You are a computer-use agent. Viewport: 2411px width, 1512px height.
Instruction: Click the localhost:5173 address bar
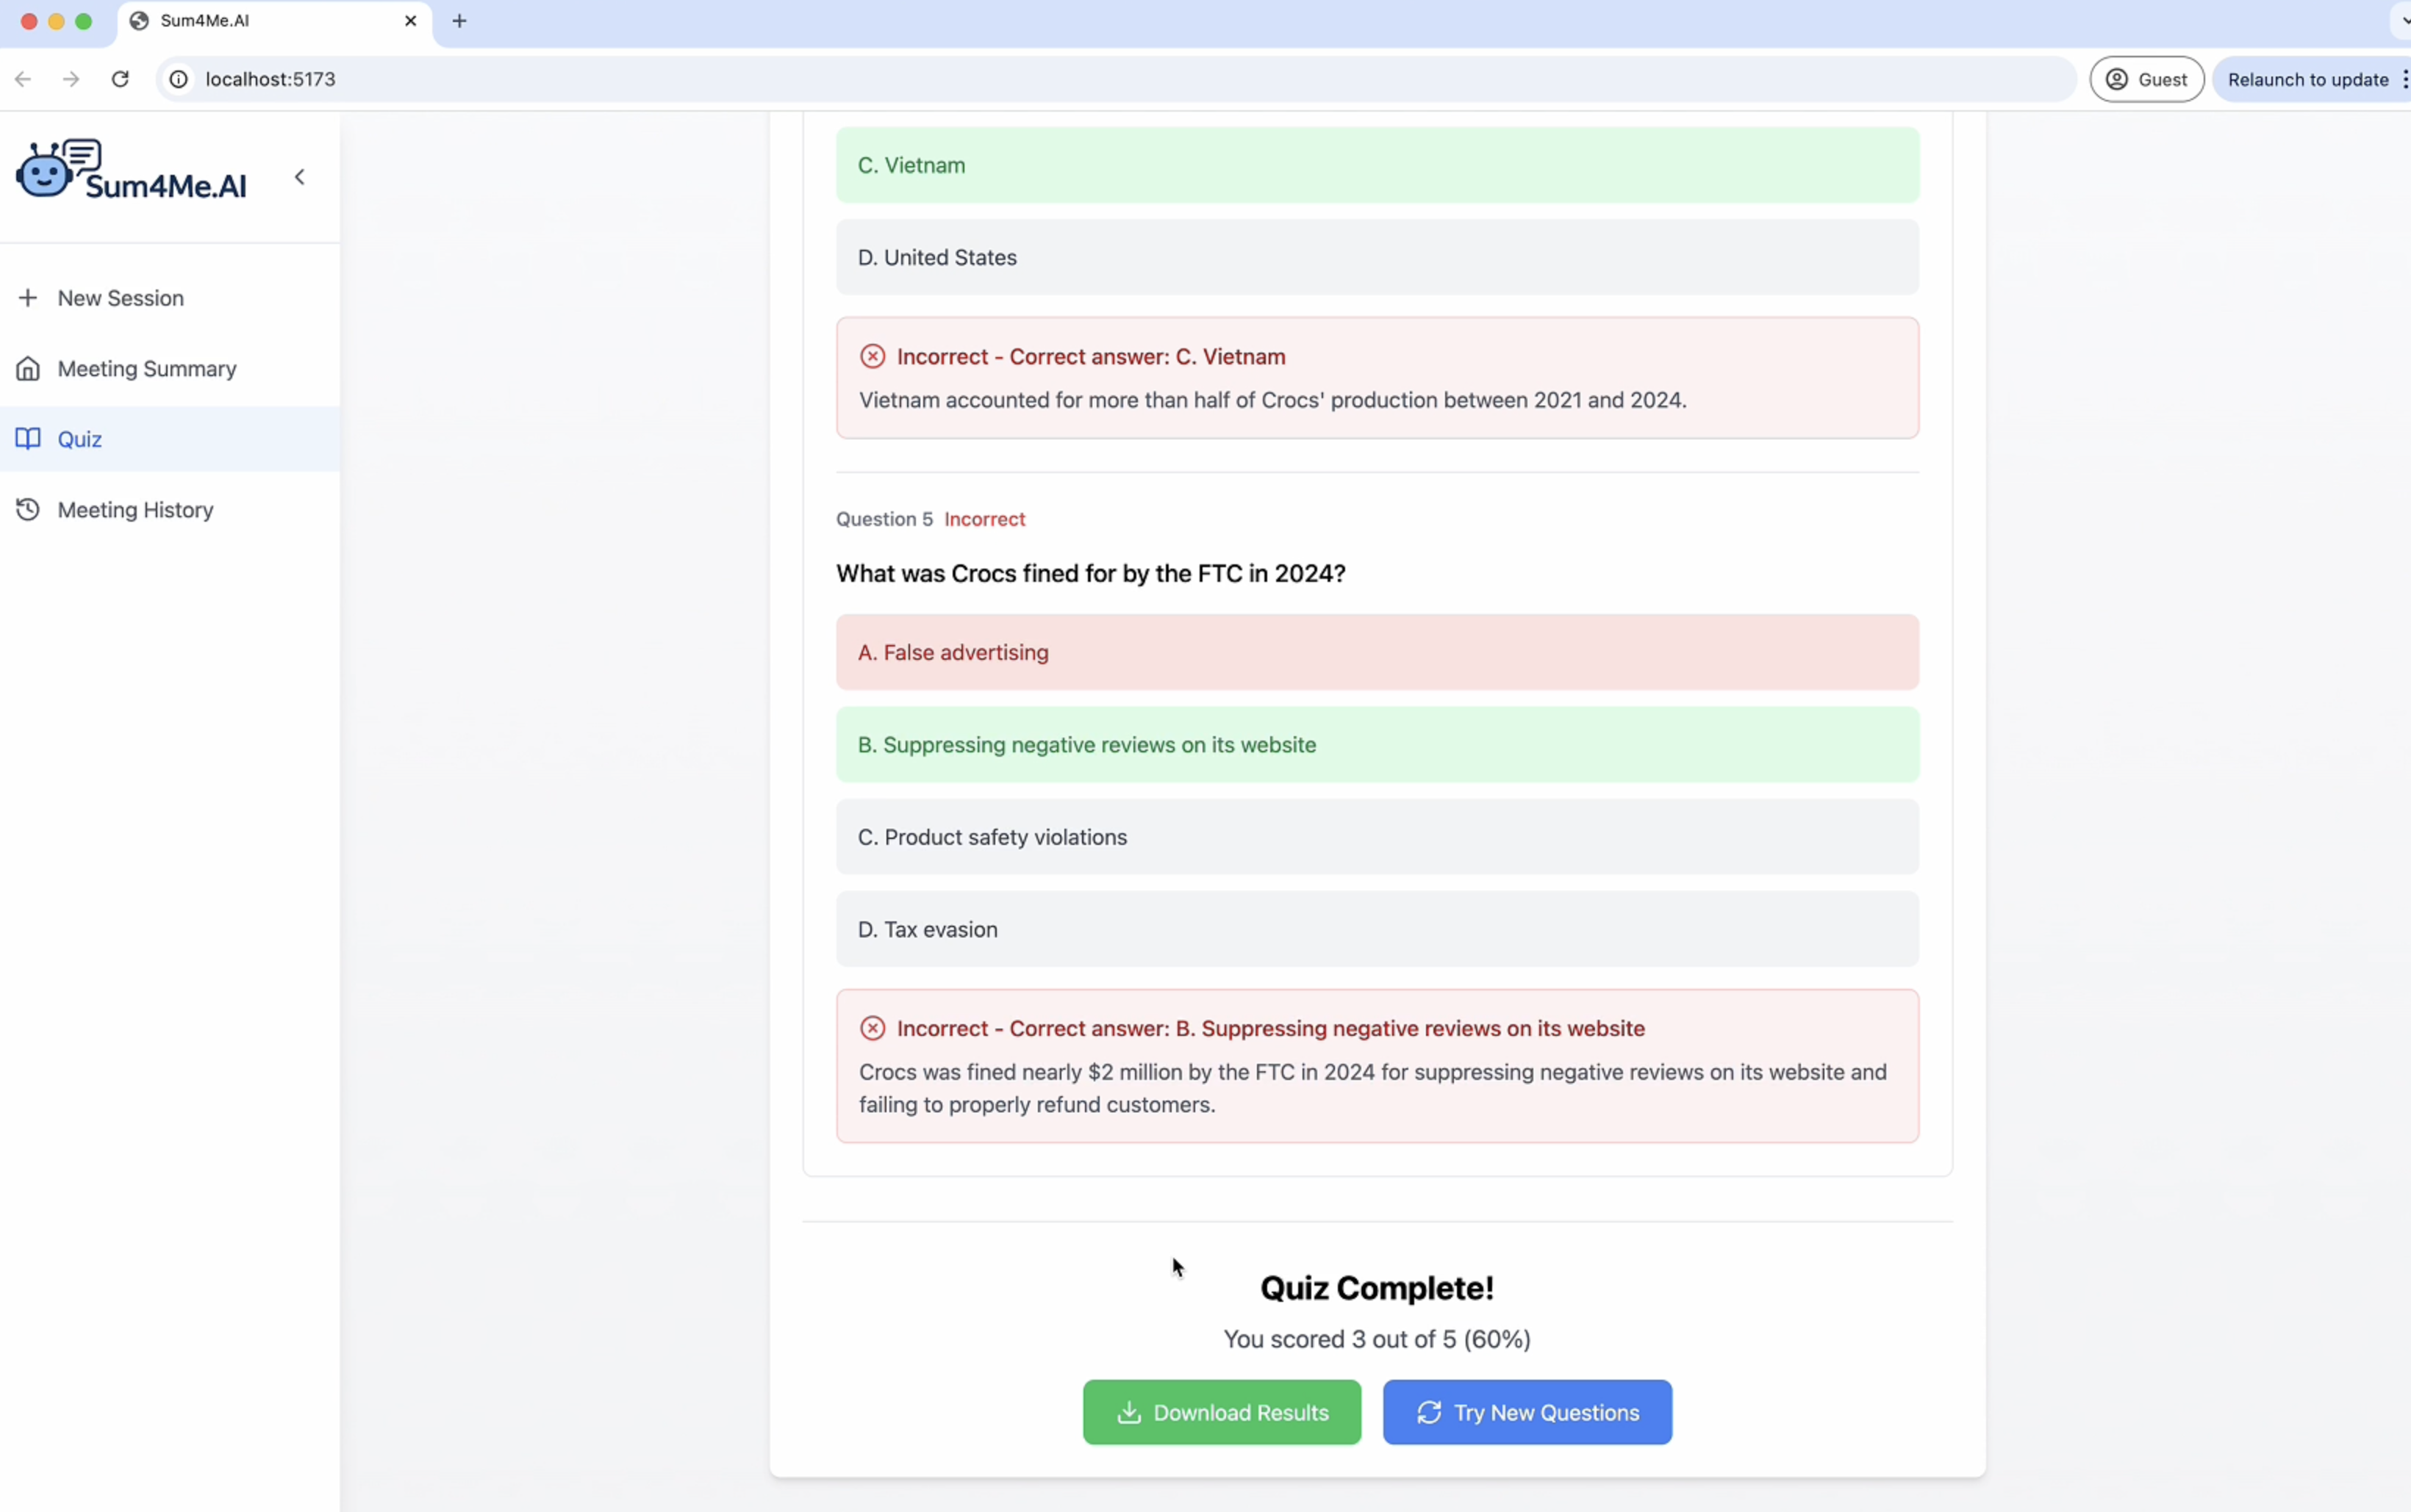(x=1100, y=79)
